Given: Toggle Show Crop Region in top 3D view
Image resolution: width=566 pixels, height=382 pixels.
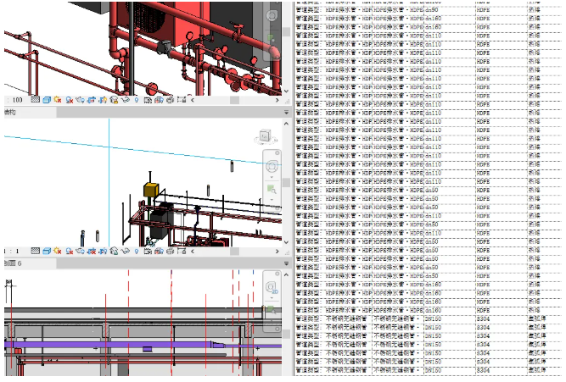Looking at the screenshot, I should pyautogui.click(x=103, y=100).
